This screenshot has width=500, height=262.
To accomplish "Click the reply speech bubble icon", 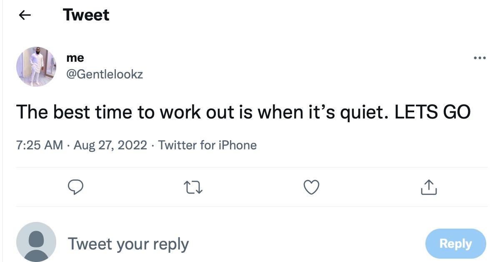I will tap(76, 187).
